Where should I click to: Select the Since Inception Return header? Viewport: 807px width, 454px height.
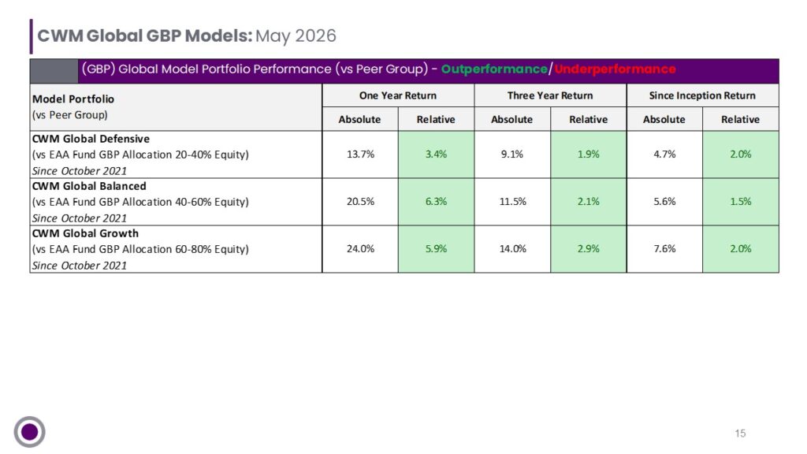(702, 95)
